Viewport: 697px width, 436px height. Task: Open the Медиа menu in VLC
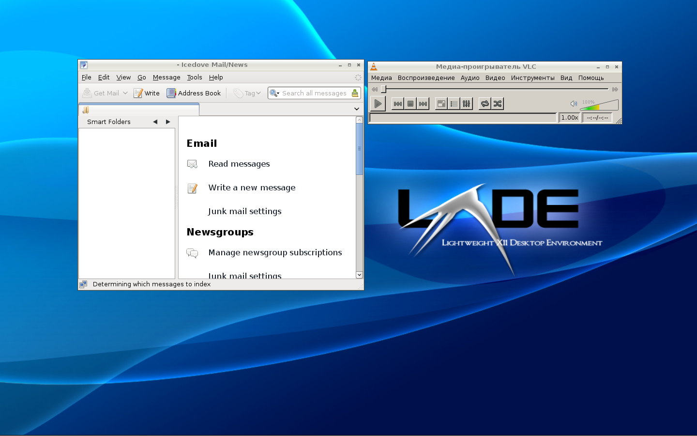click(381, 78)
